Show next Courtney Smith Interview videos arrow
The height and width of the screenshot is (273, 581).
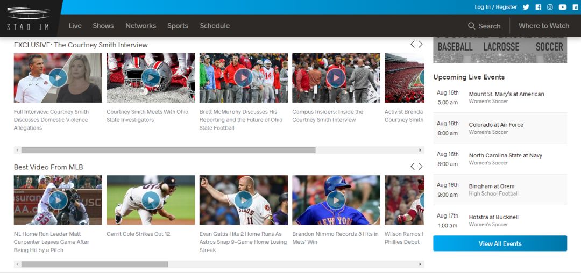pyautogui.click(x=421, y=45)
